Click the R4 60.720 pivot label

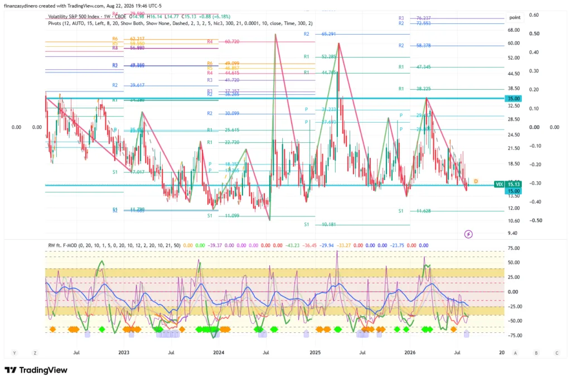[x=223, y=42]
